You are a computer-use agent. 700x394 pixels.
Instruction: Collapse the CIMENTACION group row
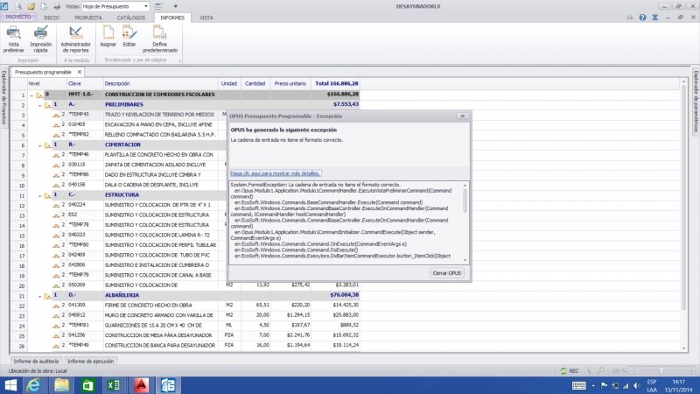tap(39, 144)
